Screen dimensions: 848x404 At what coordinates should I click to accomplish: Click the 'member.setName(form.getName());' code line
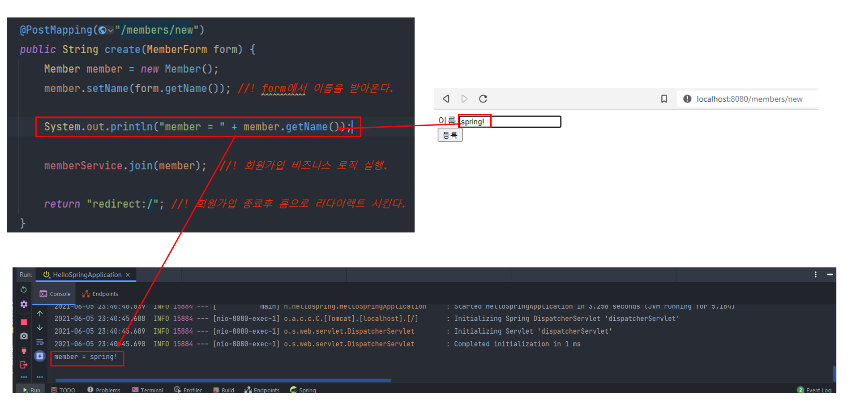pos(137,89)
